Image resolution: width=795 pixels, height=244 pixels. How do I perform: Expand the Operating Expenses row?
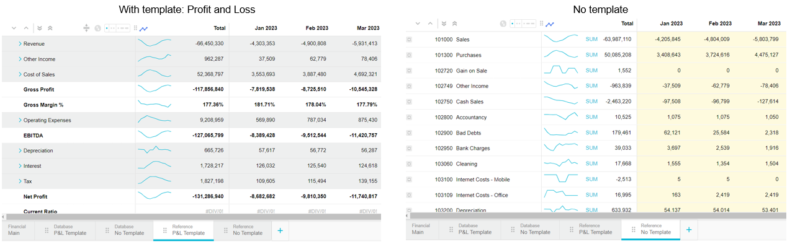click(x=20, y=120)
